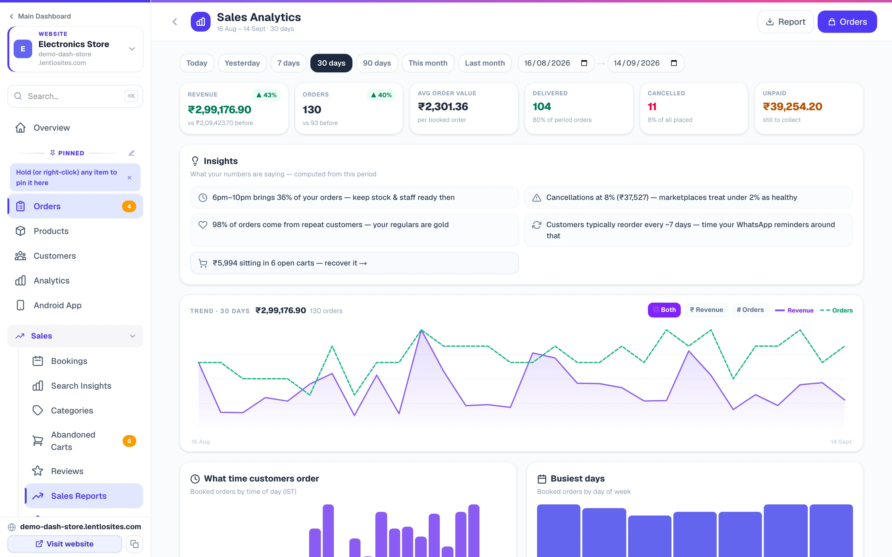Click the Customers people icon
Viewport: 892px width, 557px height.
click(21, 256)
